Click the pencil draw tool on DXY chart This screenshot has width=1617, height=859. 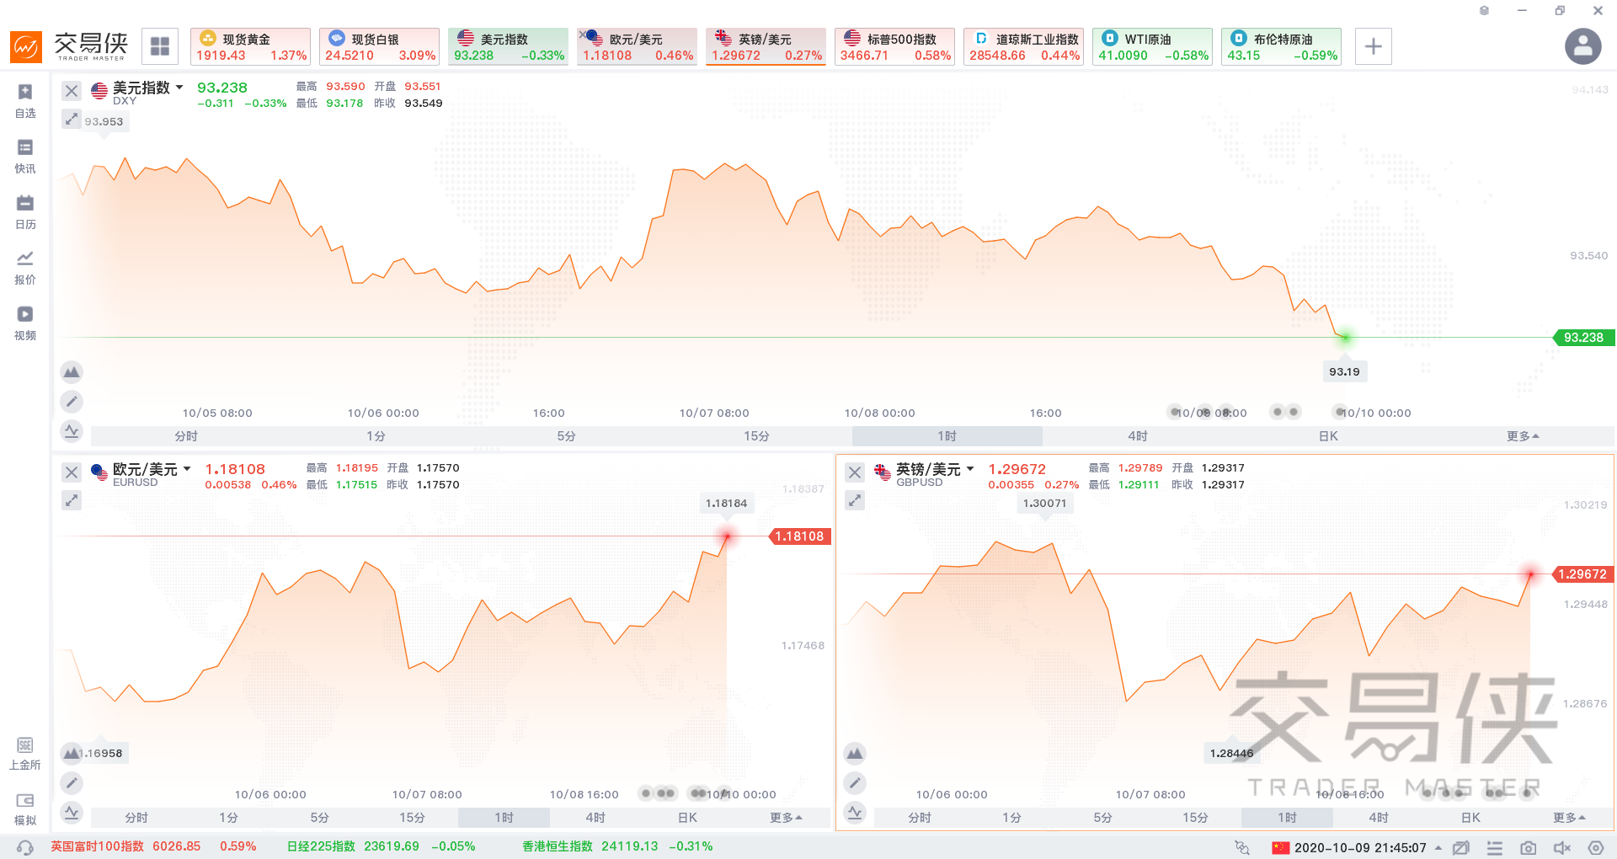pyautogui.click(x=72, y=402)
